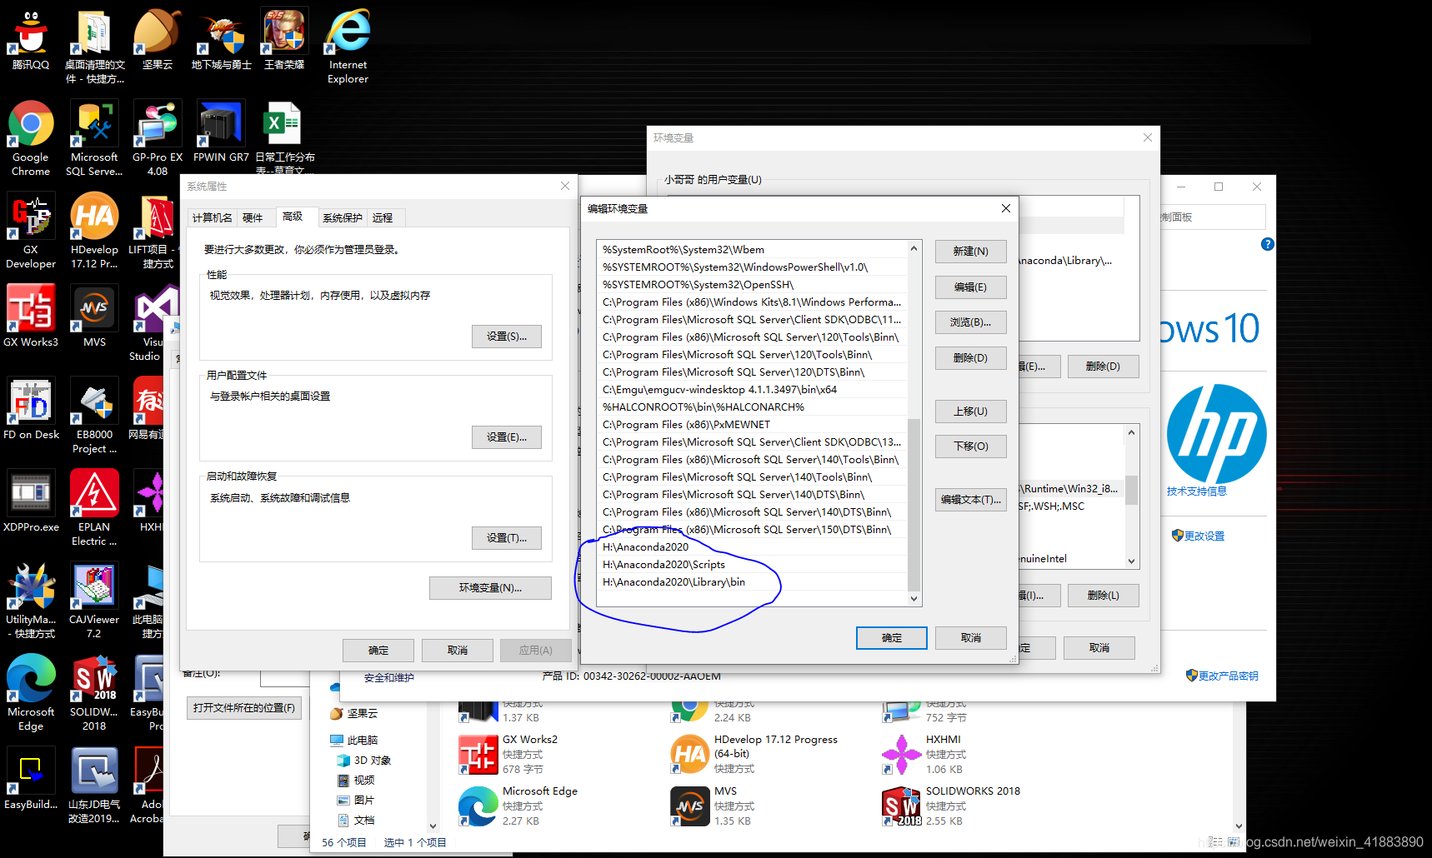Click the path list scrollbar down arrow
The height and width of the screenshot is (858, 1432).
(x=914, y=599)
